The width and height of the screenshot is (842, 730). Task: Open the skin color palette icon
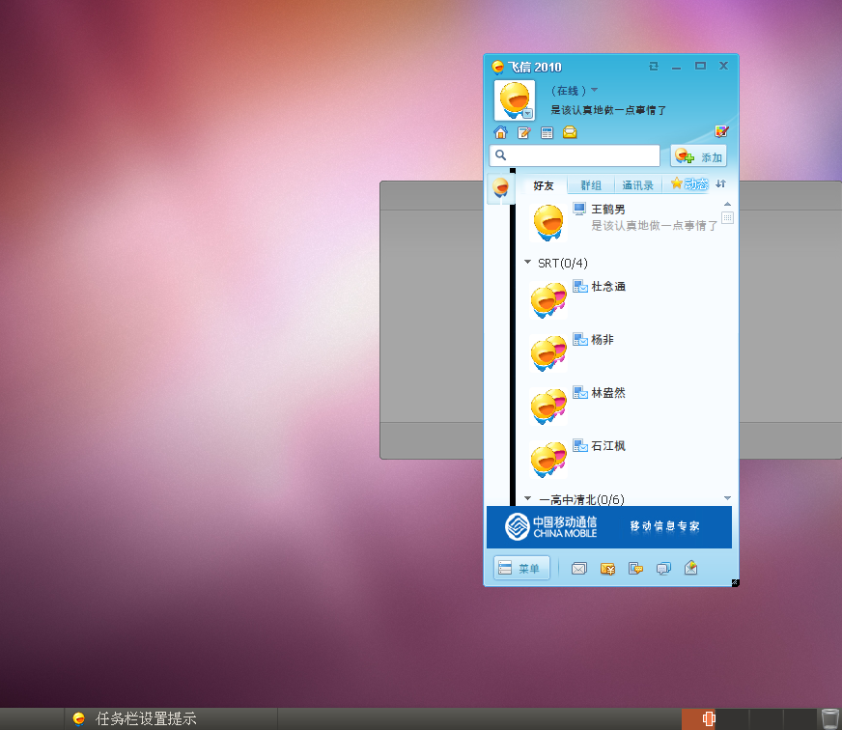[x=721, y=131]
